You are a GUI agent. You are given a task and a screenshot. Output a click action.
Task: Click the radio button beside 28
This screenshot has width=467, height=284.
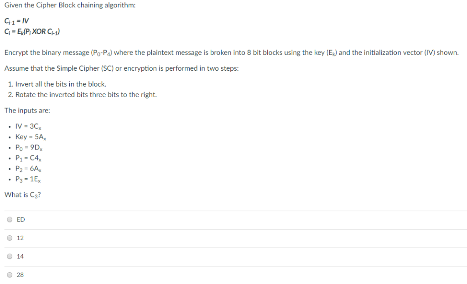point(10,274)
